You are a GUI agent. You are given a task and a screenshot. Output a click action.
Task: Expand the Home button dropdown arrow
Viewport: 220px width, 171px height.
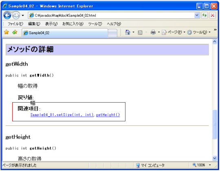134,33
